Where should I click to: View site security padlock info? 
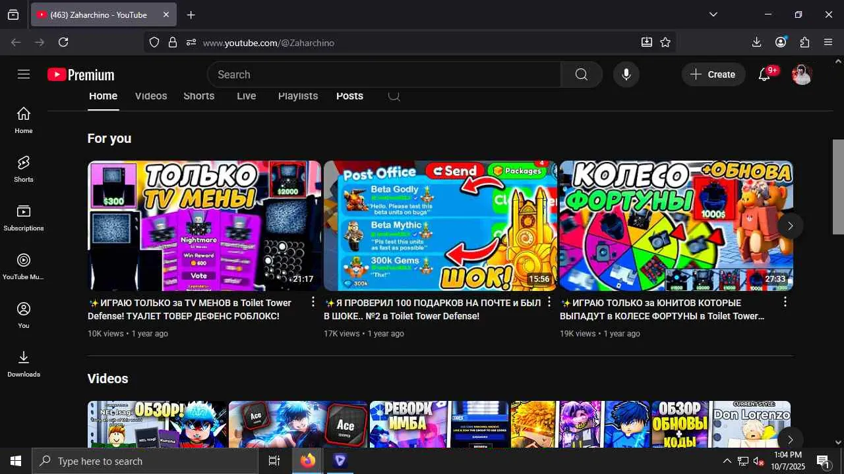point(173,42)
